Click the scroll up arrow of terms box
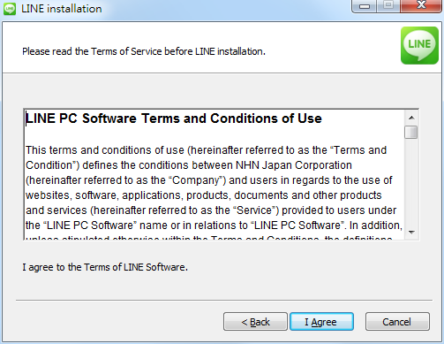The width and height of the screenshot is (444, 344). (411, 118)
